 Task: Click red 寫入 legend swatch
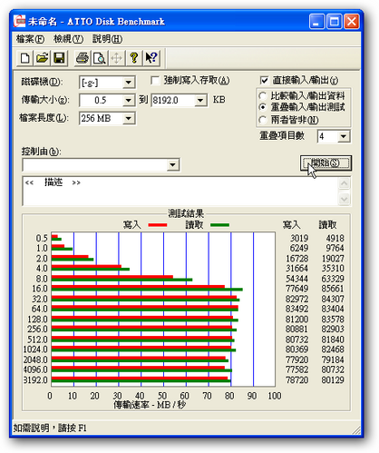(x=158, y=225)
